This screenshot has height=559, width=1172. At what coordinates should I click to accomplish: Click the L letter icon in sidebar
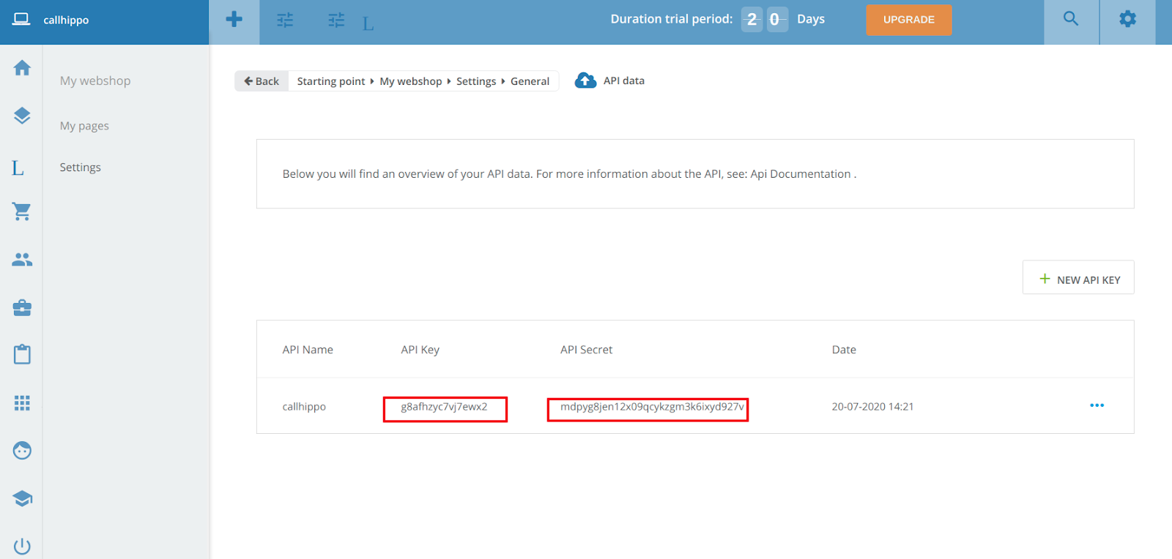[18, 168]
